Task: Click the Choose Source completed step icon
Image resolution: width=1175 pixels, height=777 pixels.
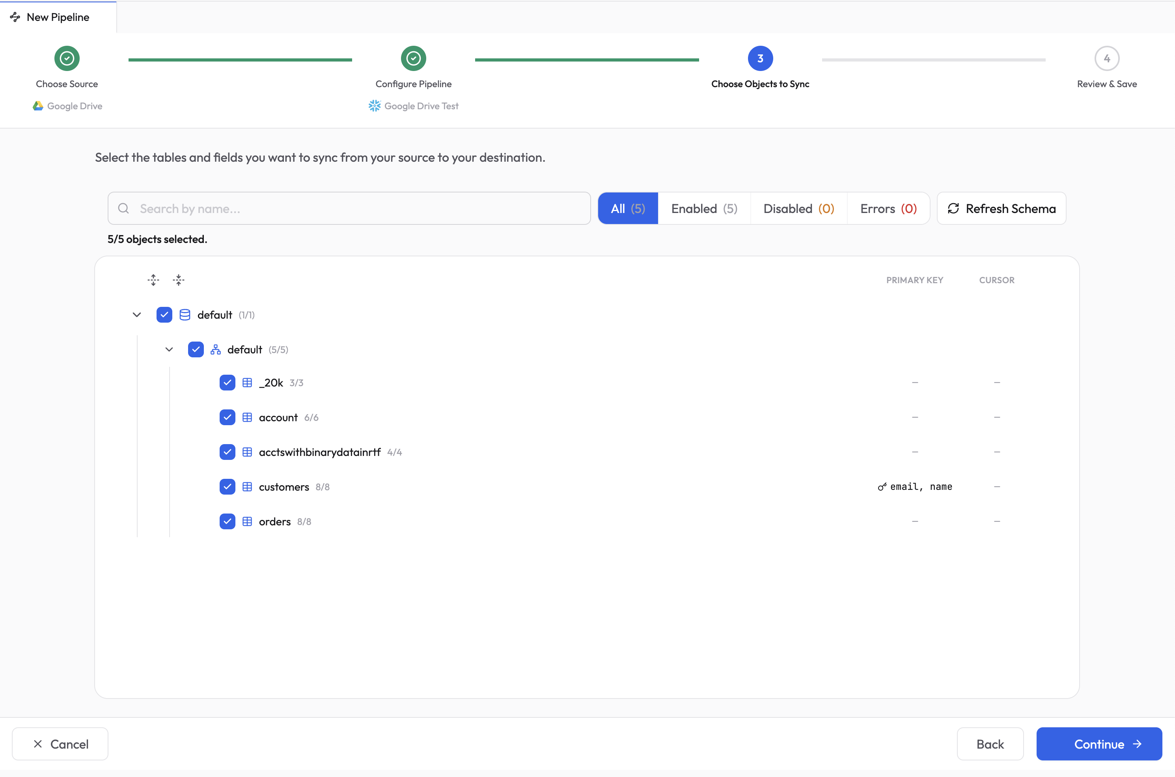Action: [67, 58]
